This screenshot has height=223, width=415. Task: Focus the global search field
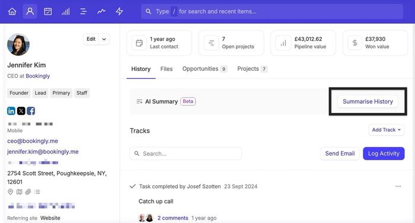click(272, 11)
